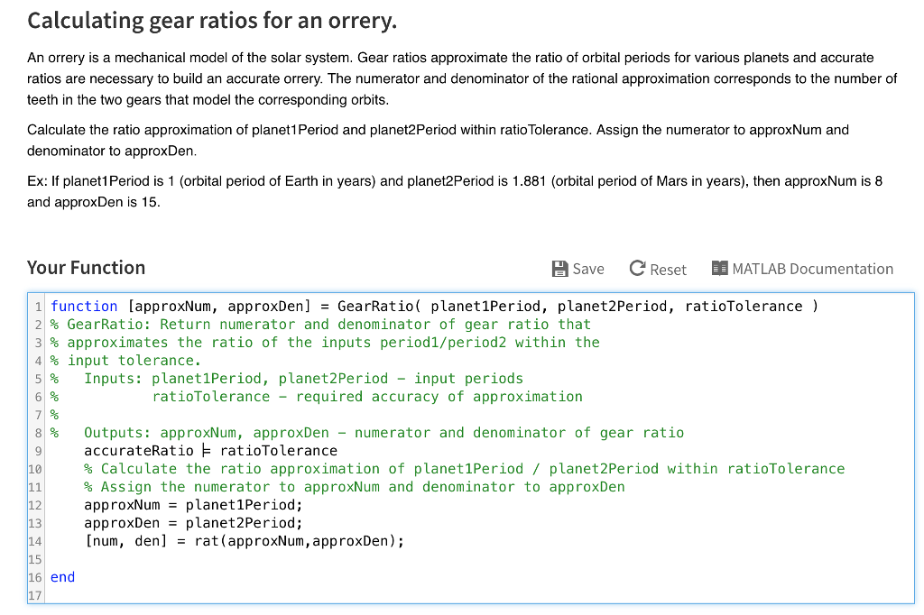Click the Reset circular arrow icon
The image size is (924, 615).
(637, 269)
